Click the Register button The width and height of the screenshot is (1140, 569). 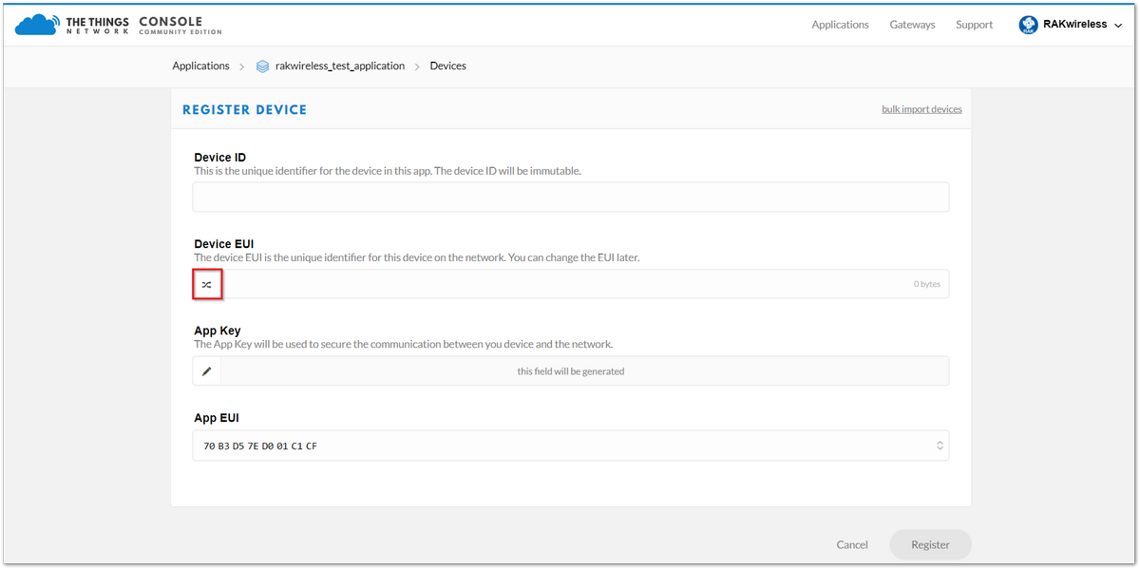click(930, 544)
